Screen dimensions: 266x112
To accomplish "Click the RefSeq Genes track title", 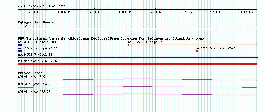I will (30, 73).
